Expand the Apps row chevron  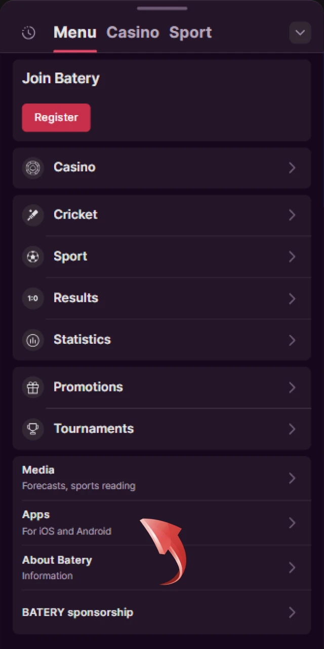[x=292, y=523]
